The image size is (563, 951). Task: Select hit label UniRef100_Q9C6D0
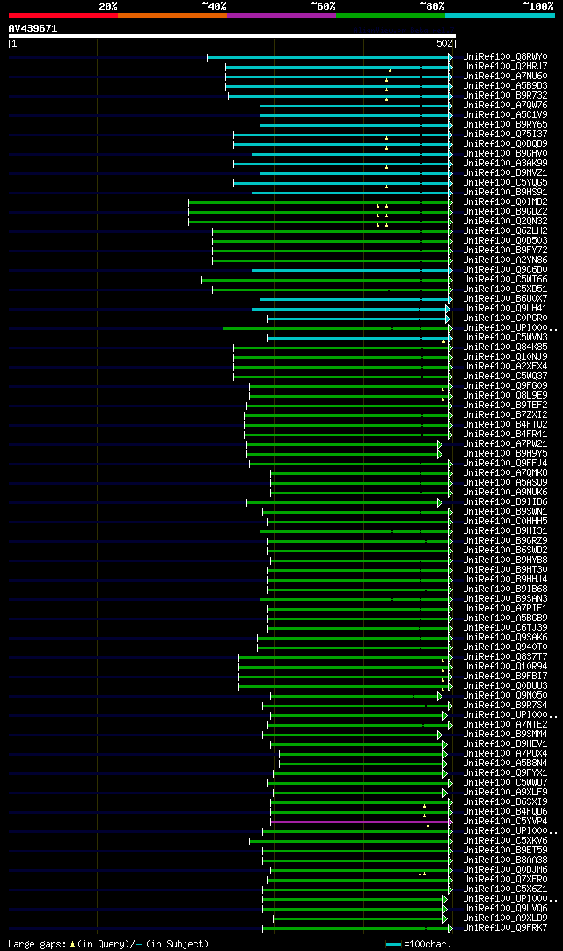[x=505, y=270]
